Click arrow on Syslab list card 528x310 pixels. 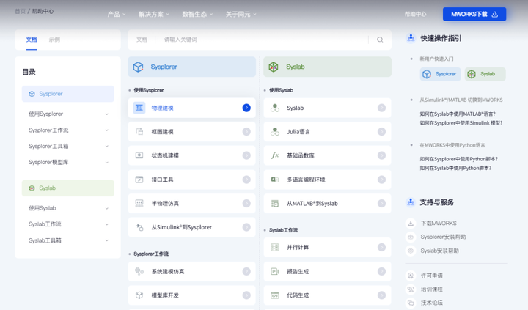coord(381,108)
